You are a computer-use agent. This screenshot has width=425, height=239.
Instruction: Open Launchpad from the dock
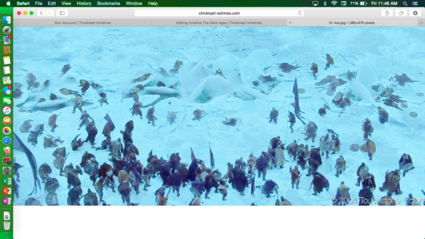click(7, 30)
